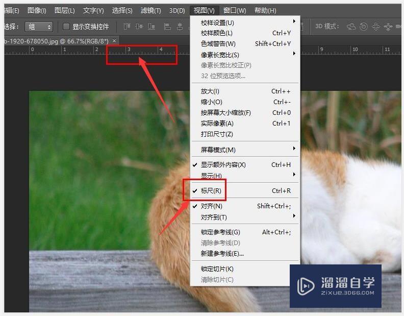Click the align vertical centers icon
404x316 pixels.
coord(139,27)
